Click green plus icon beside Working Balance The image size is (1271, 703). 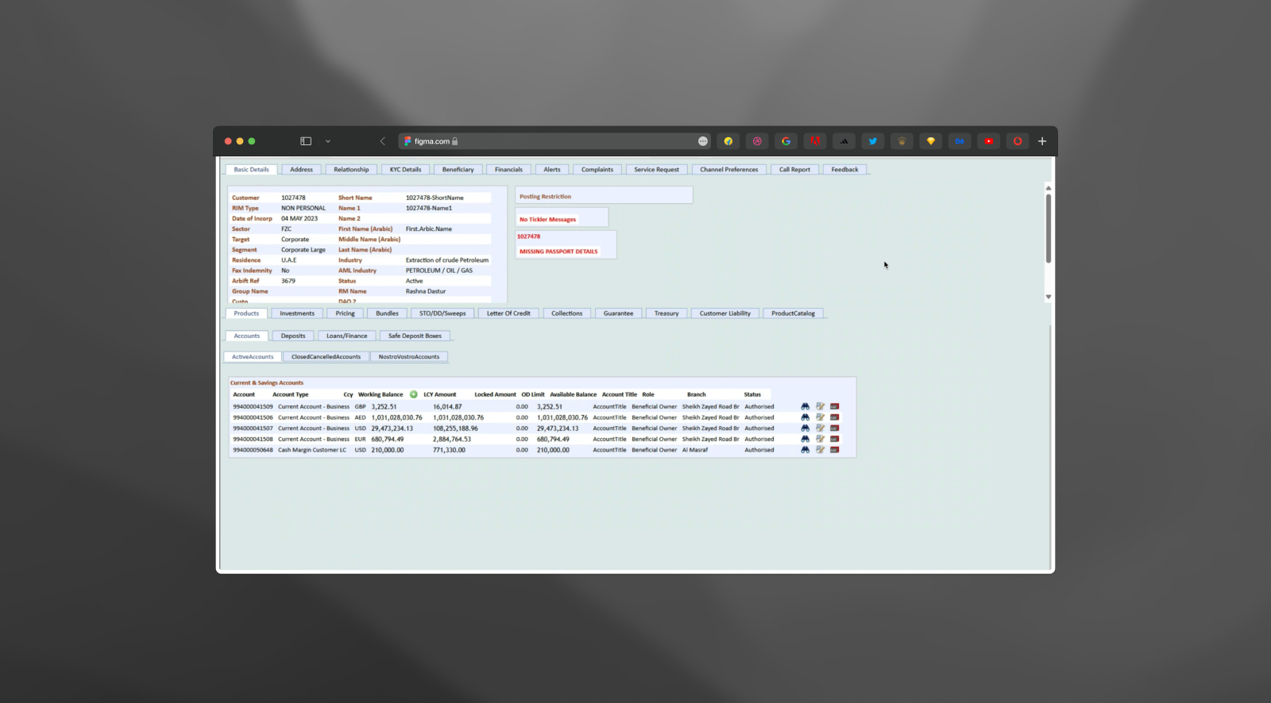[x=413, y=394]
